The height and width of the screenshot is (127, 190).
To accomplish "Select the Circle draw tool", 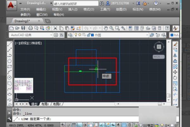I will [x=9, y=77].
